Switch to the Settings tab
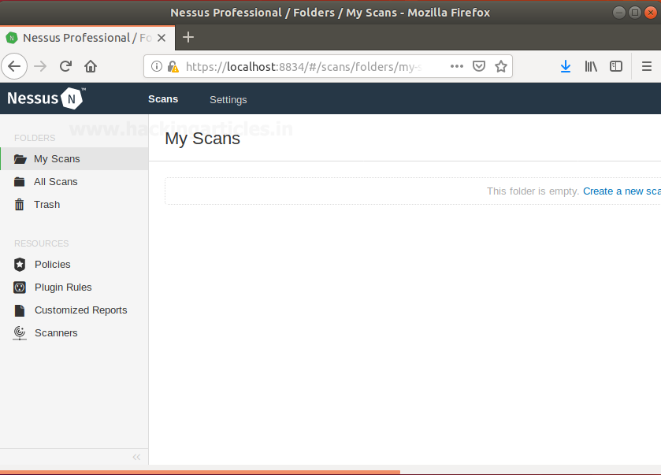The image size is (661, 475). point(228,100)
